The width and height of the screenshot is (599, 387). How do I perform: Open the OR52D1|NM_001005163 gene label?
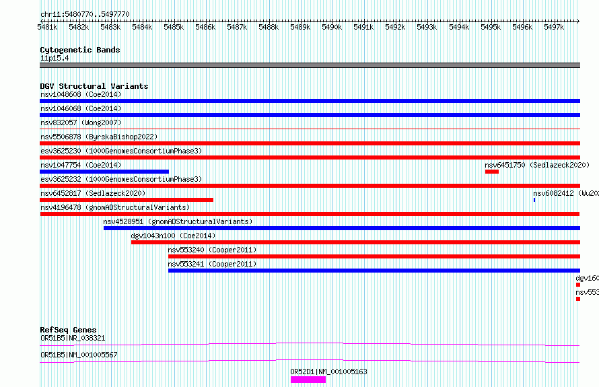point(328,372)
